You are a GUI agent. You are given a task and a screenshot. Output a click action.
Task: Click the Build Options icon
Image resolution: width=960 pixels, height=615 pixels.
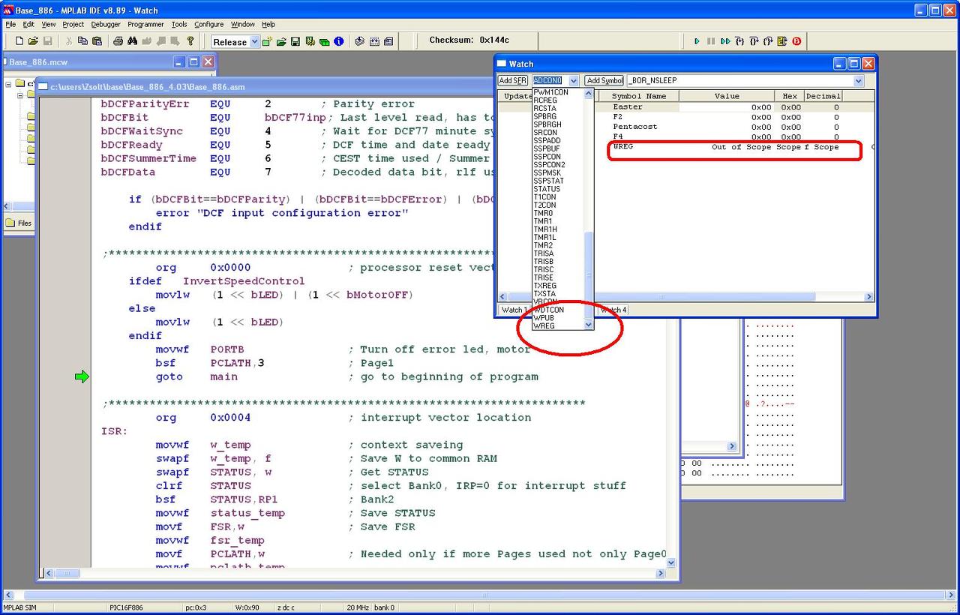[x=310, y=41]
